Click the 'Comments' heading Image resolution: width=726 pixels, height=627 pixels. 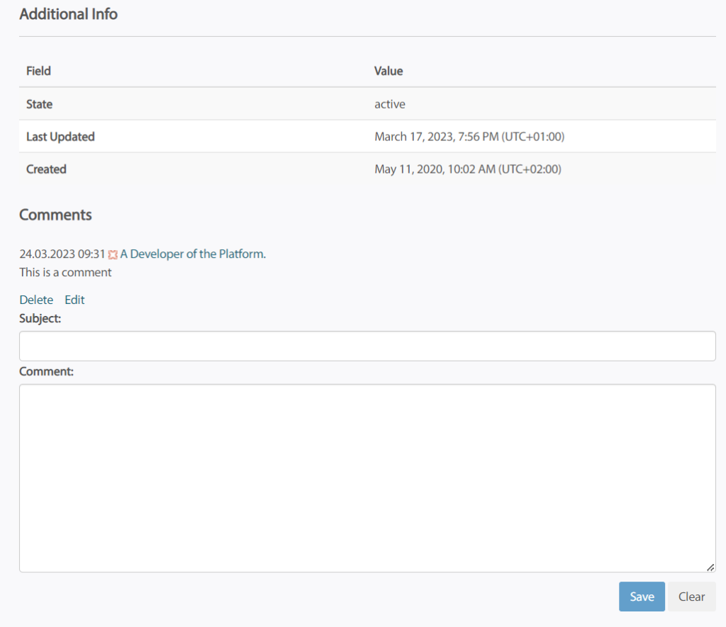click(55, 215)
